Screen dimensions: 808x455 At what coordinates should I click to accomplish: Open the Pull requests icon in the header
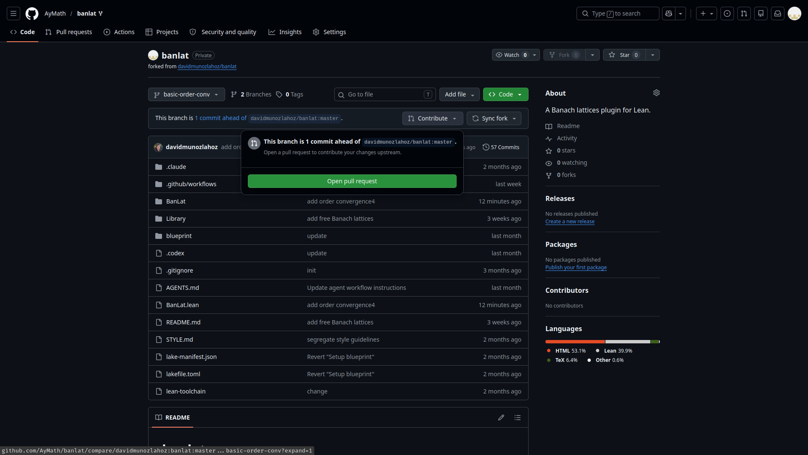pyautogui.click(x=744, y=13)
